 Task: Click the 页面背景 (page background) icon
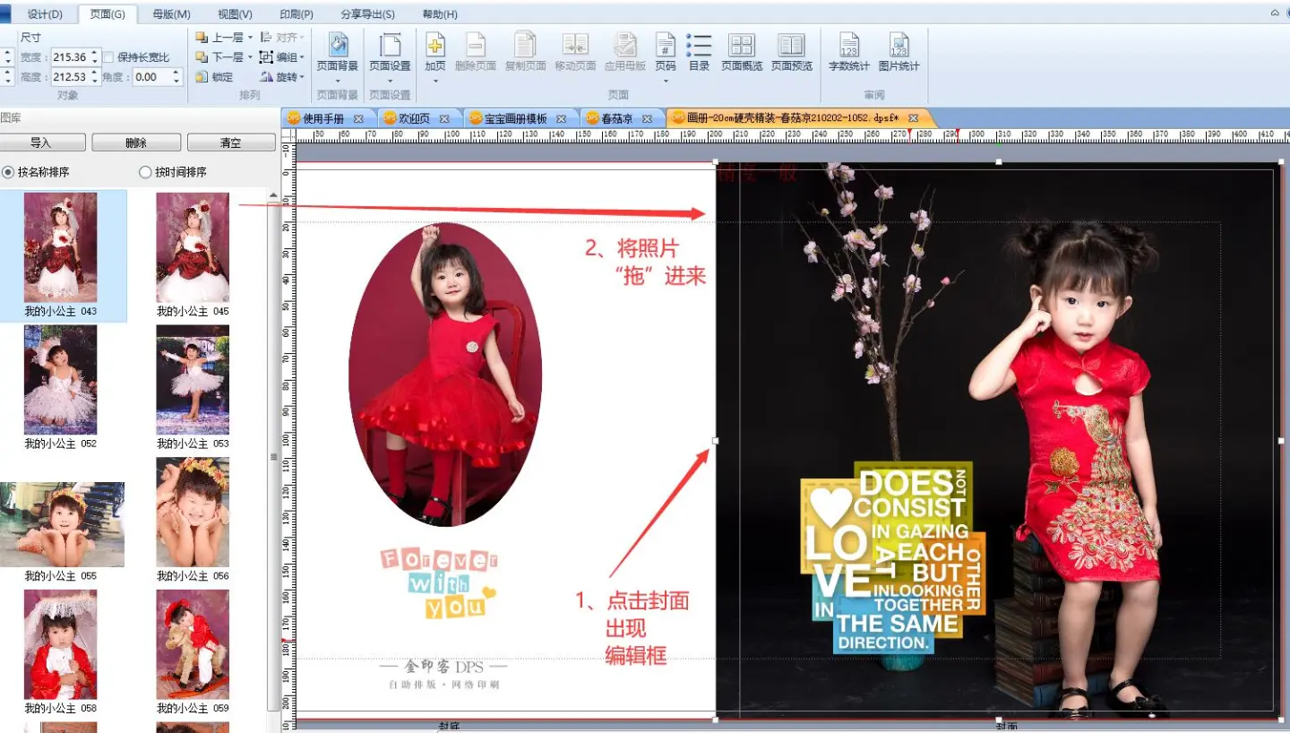(338, 47)
